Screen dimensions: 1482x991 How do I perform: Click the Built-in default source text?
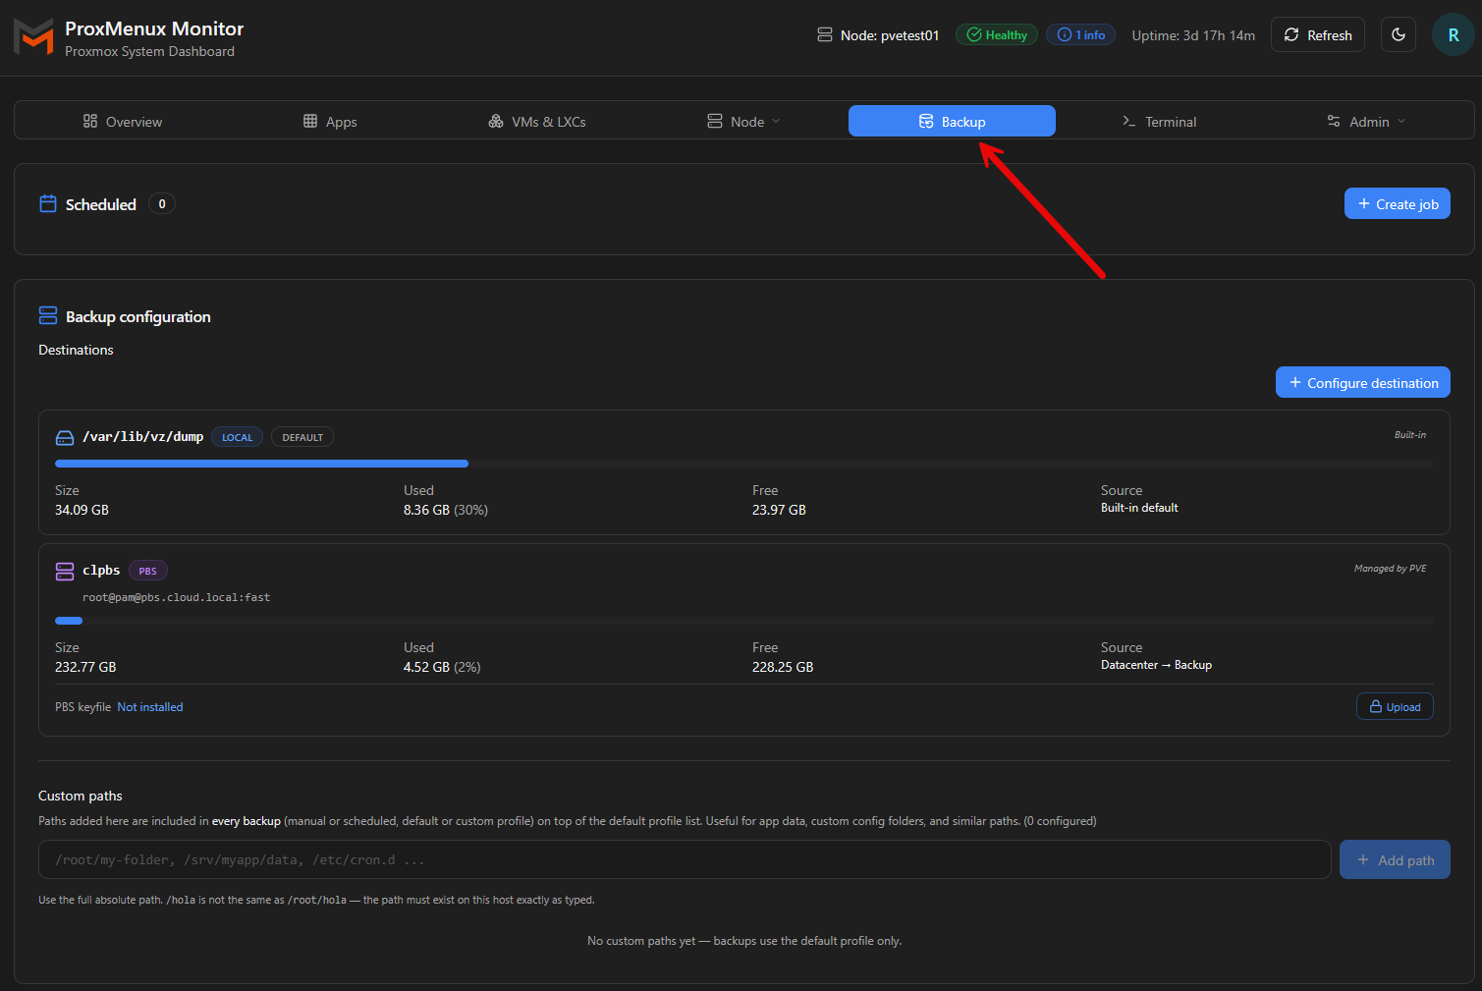point(1139,508)
